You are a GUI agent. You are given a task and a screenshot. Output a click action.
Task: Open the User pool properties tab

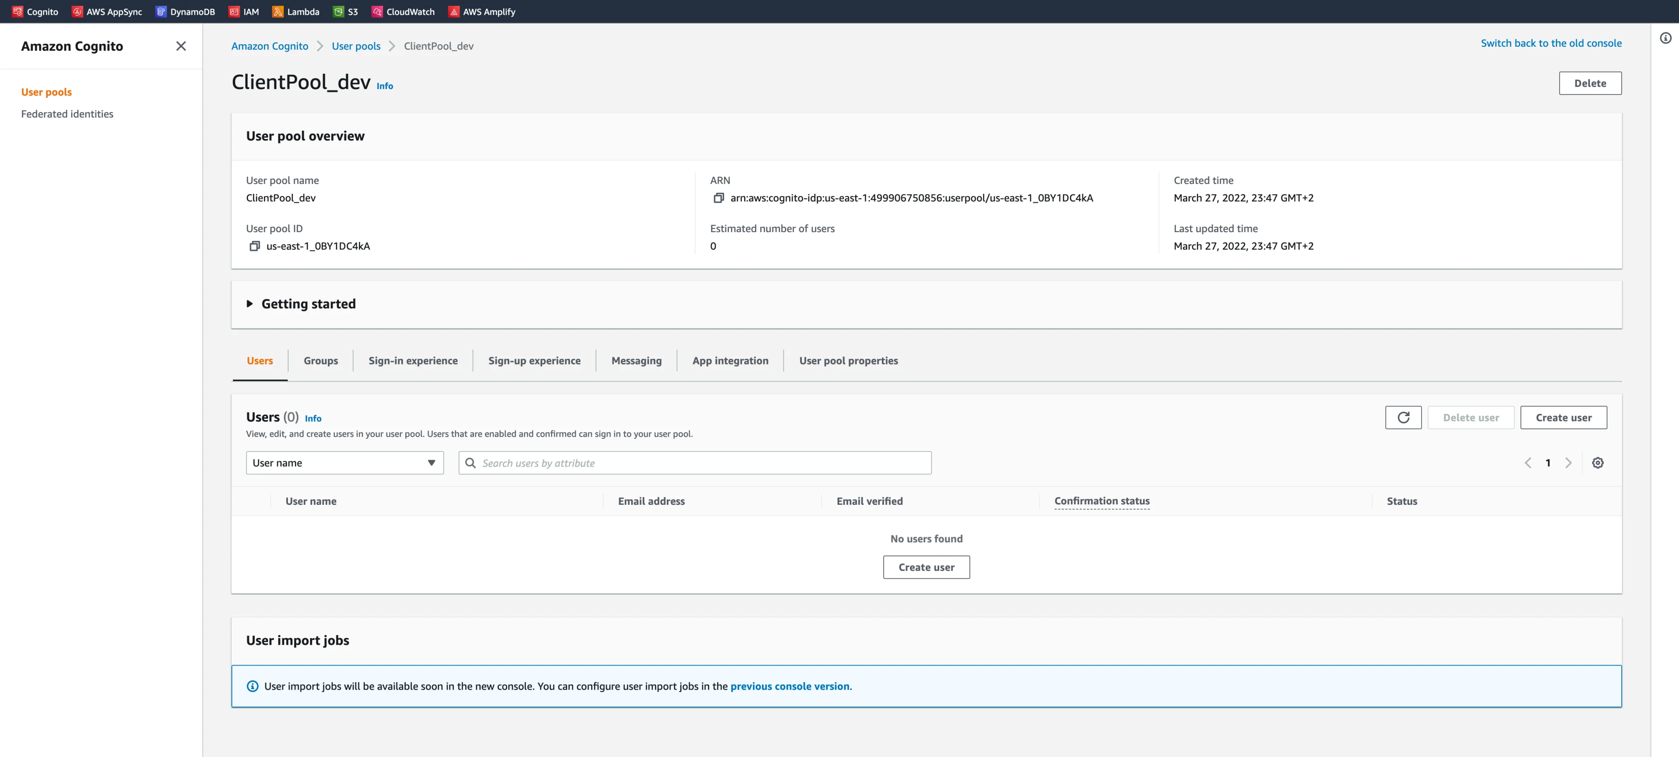pyautogui.click(x=849, y=361)
